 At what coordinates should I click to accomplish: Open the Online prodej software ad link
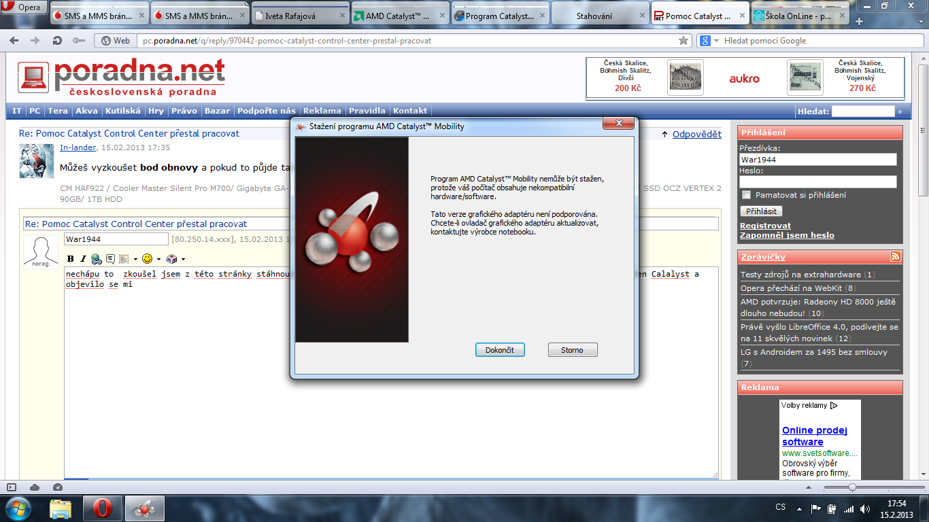coord(815,436)
